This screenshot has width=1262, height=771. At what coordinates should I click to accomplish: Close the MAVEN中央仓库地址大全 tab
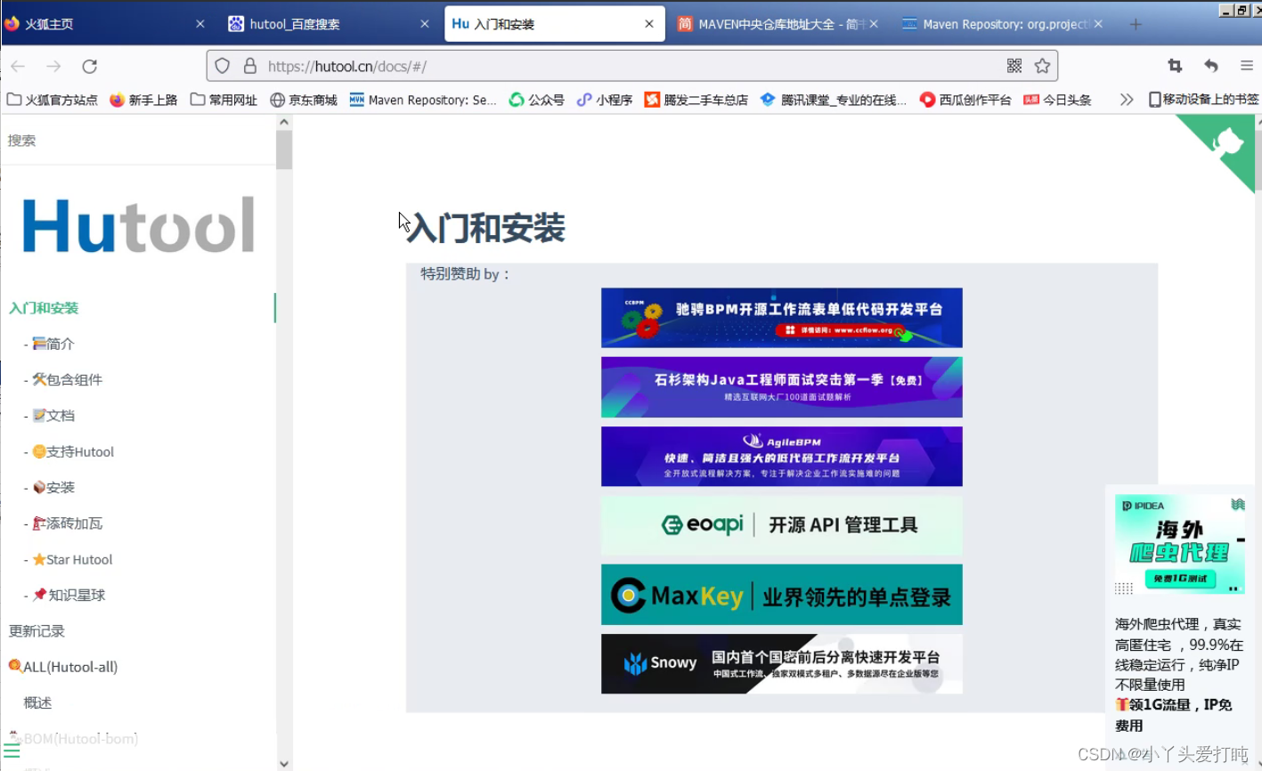tap(874, 24)
